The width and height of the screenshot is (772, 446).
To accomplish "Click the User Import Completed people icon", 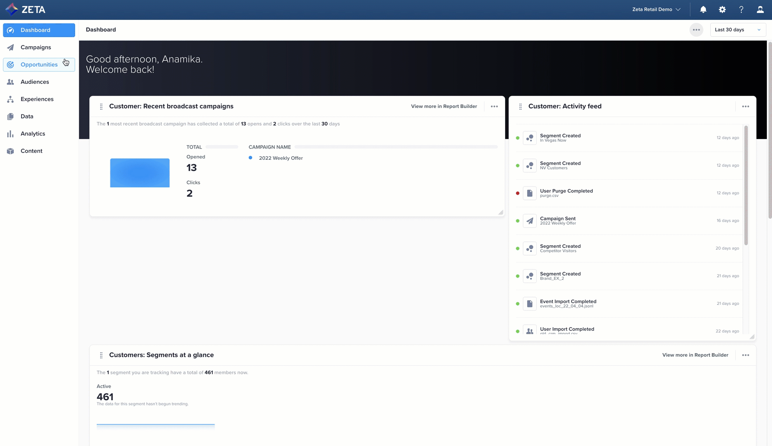I will [x=530, y=330].
